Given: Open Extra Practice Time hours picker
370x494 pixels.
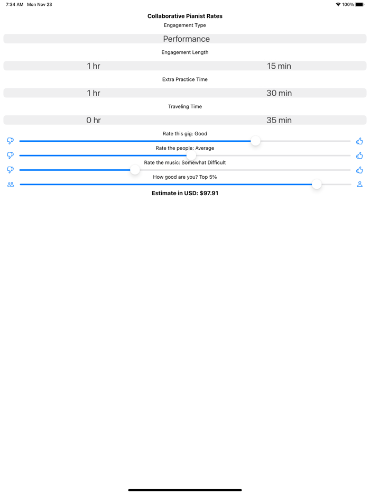Looking at the screenshot, I should (94, 93).
